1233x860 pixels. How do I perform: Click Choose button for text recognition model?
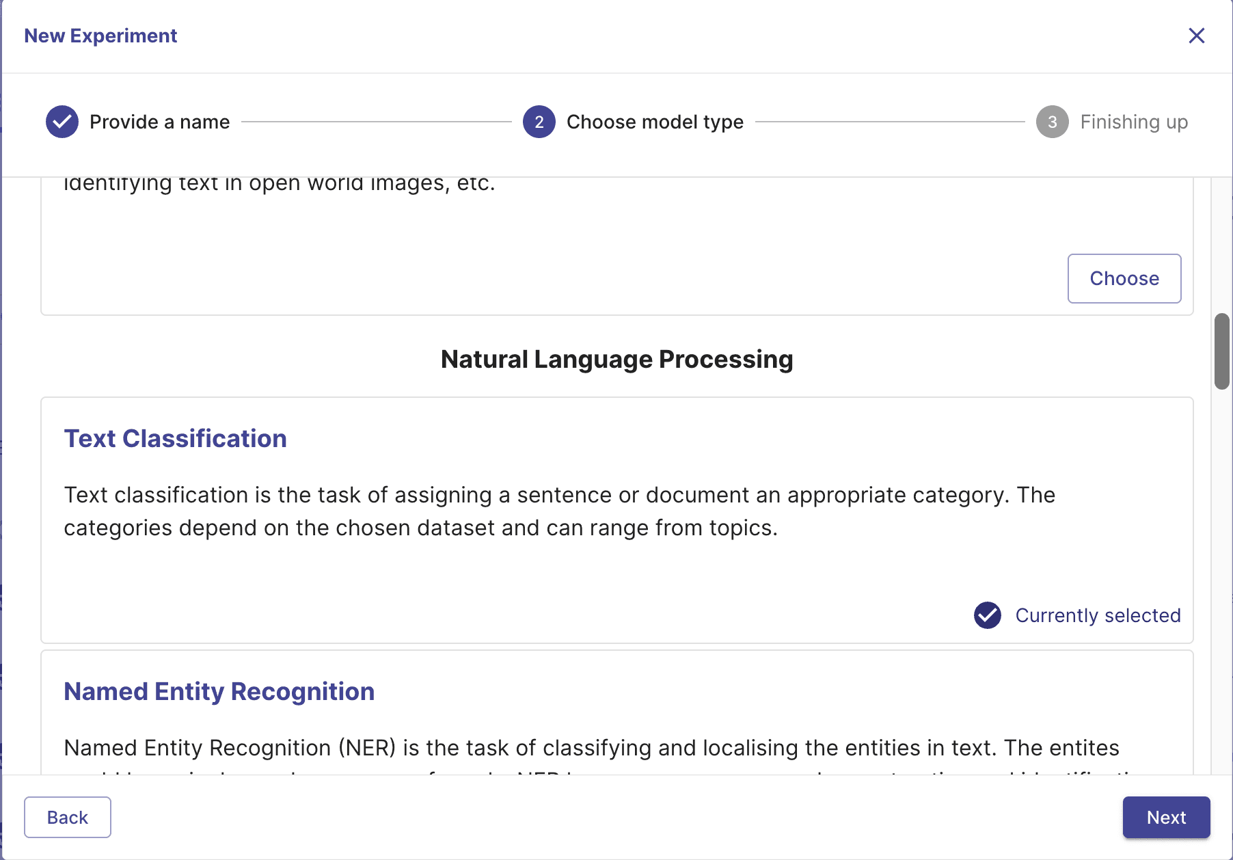coord(1124,278)
